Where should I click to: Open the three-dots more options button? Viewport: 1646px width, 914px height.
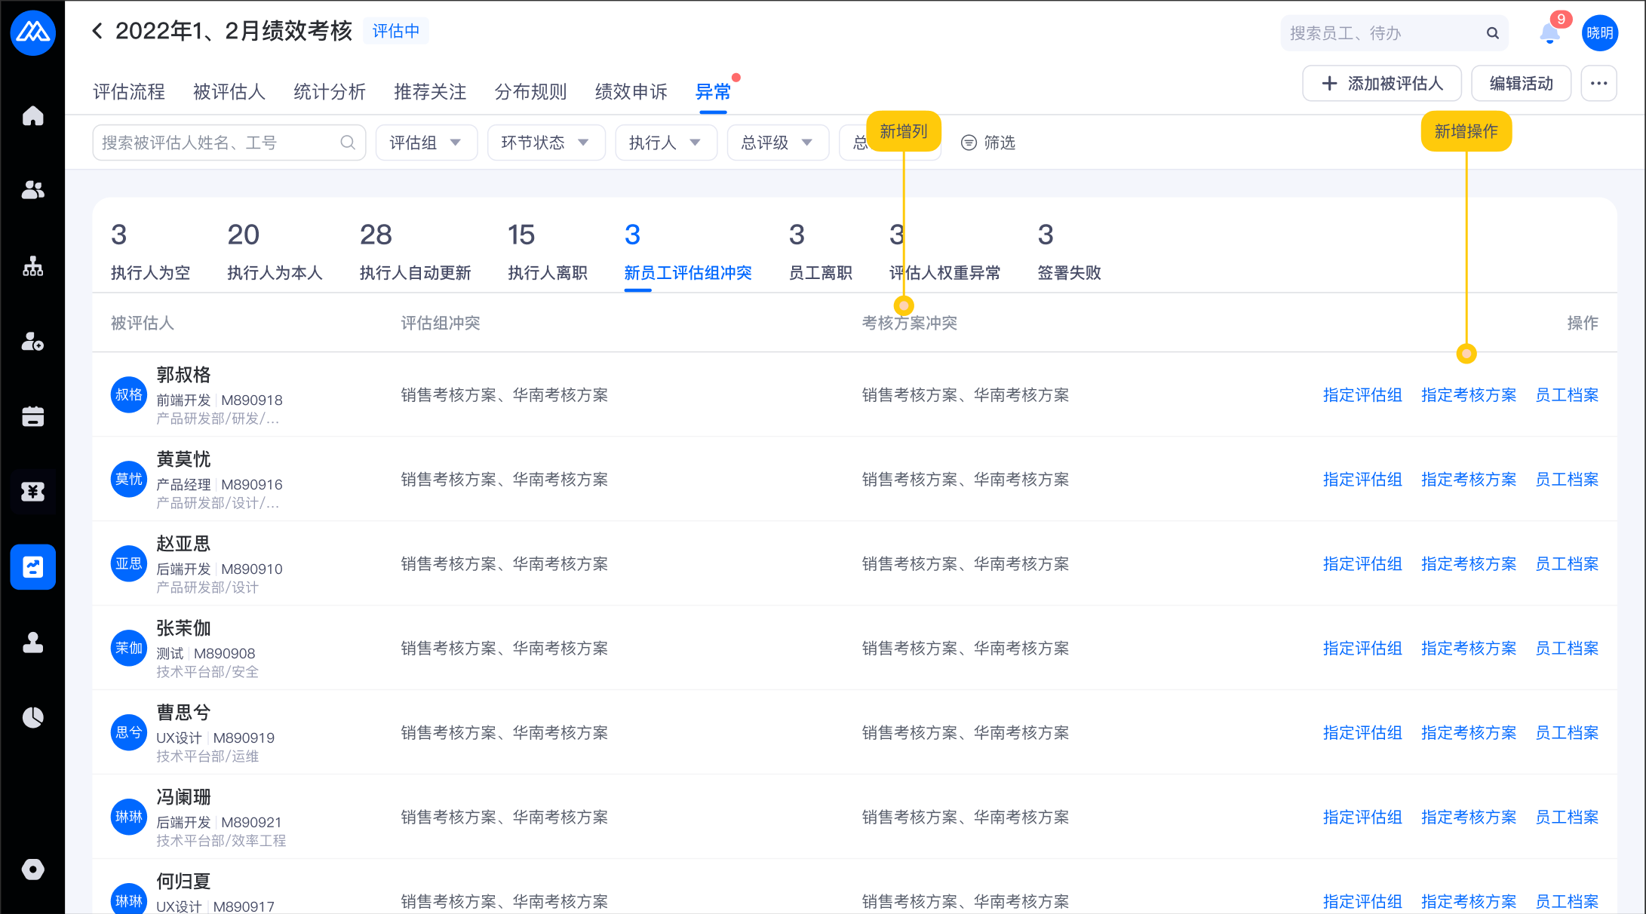click(1598, 84)
